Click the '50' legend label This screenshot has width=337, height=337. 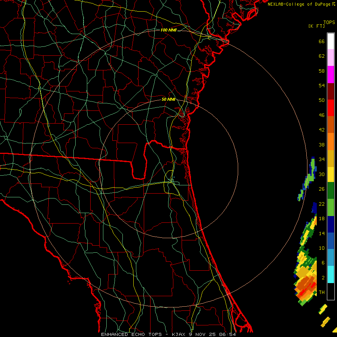coord(322,100)
